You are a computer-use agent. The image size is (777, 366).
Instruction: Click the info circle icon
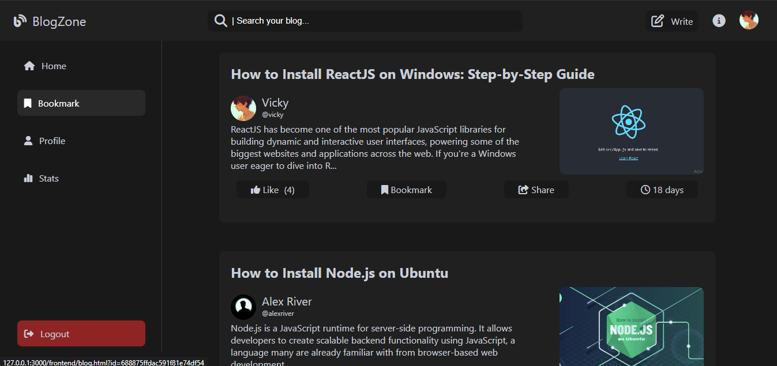click(719, 21)
